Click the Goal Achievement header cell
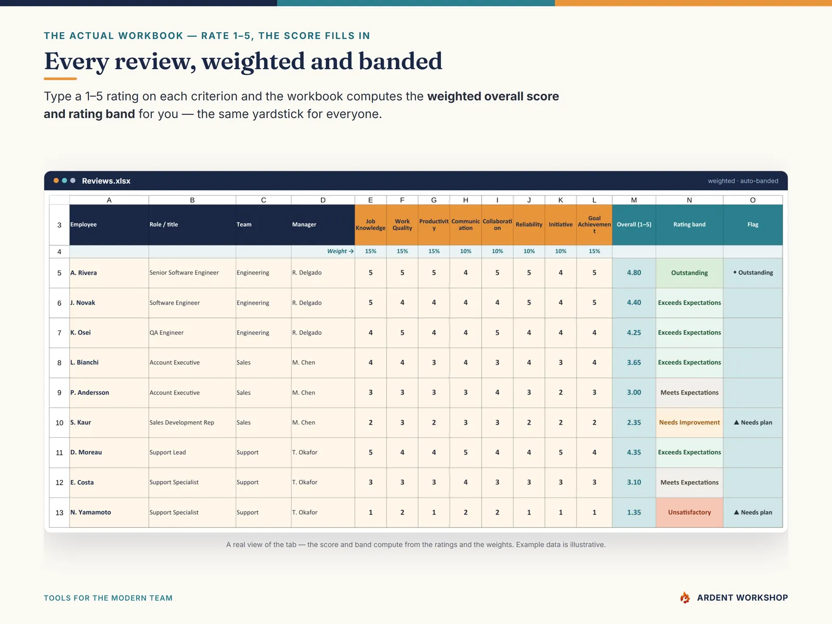832x624 pixels. click(594, 225)
